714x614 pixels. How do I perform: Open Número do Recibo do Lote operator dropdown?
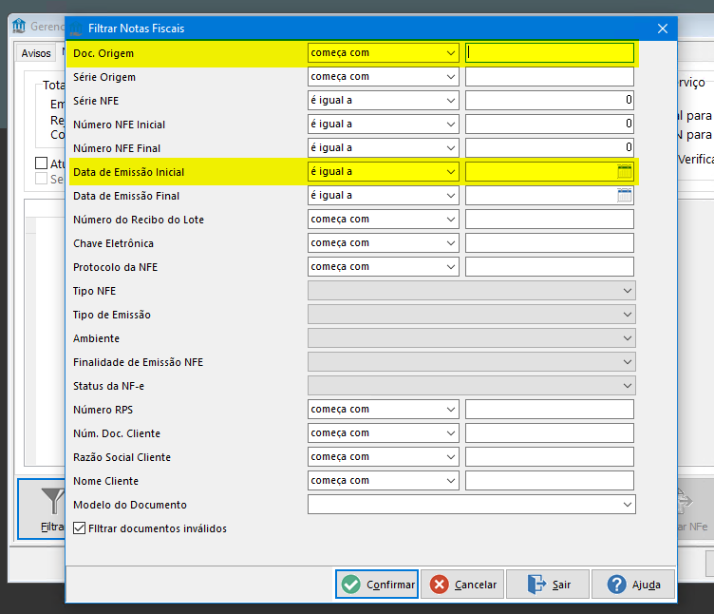tap(383, 220)
